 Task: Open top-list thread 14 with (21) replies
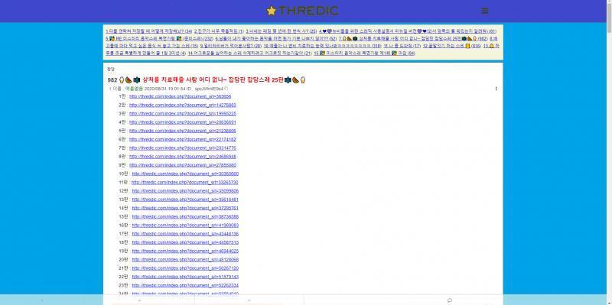point(250,53)
